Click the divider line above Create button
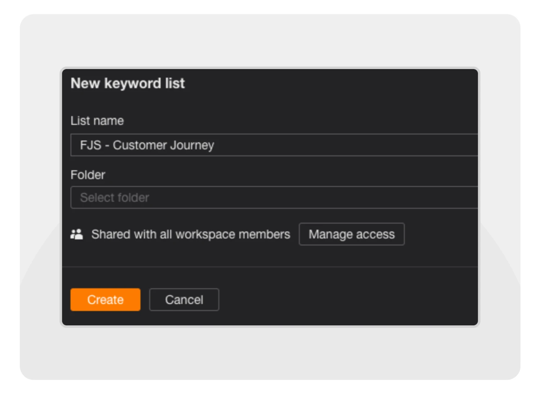Screen dimensions: 540x394 click(x=270, y=267)
